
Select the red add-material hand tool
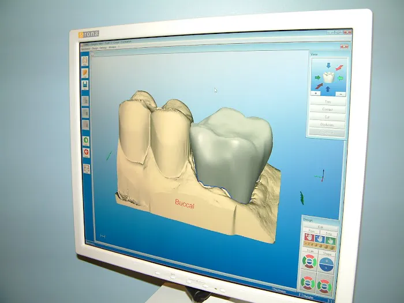point(309,237)
